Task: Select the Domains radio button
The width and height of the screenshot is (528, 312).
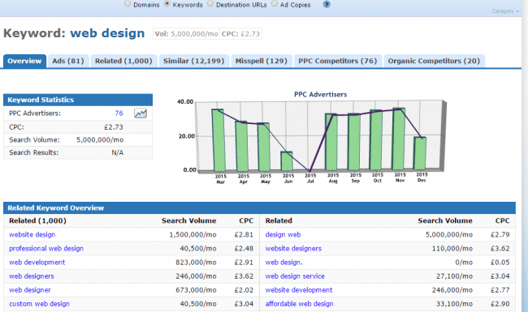Action: coord(128,4)
